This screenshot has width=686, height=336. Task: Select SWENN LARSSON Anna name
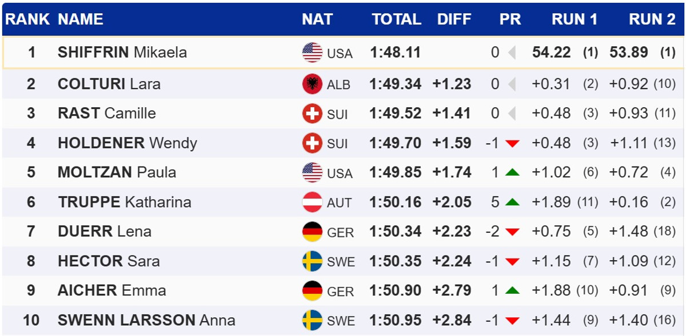pyautogui.click(x=146, y=320)
